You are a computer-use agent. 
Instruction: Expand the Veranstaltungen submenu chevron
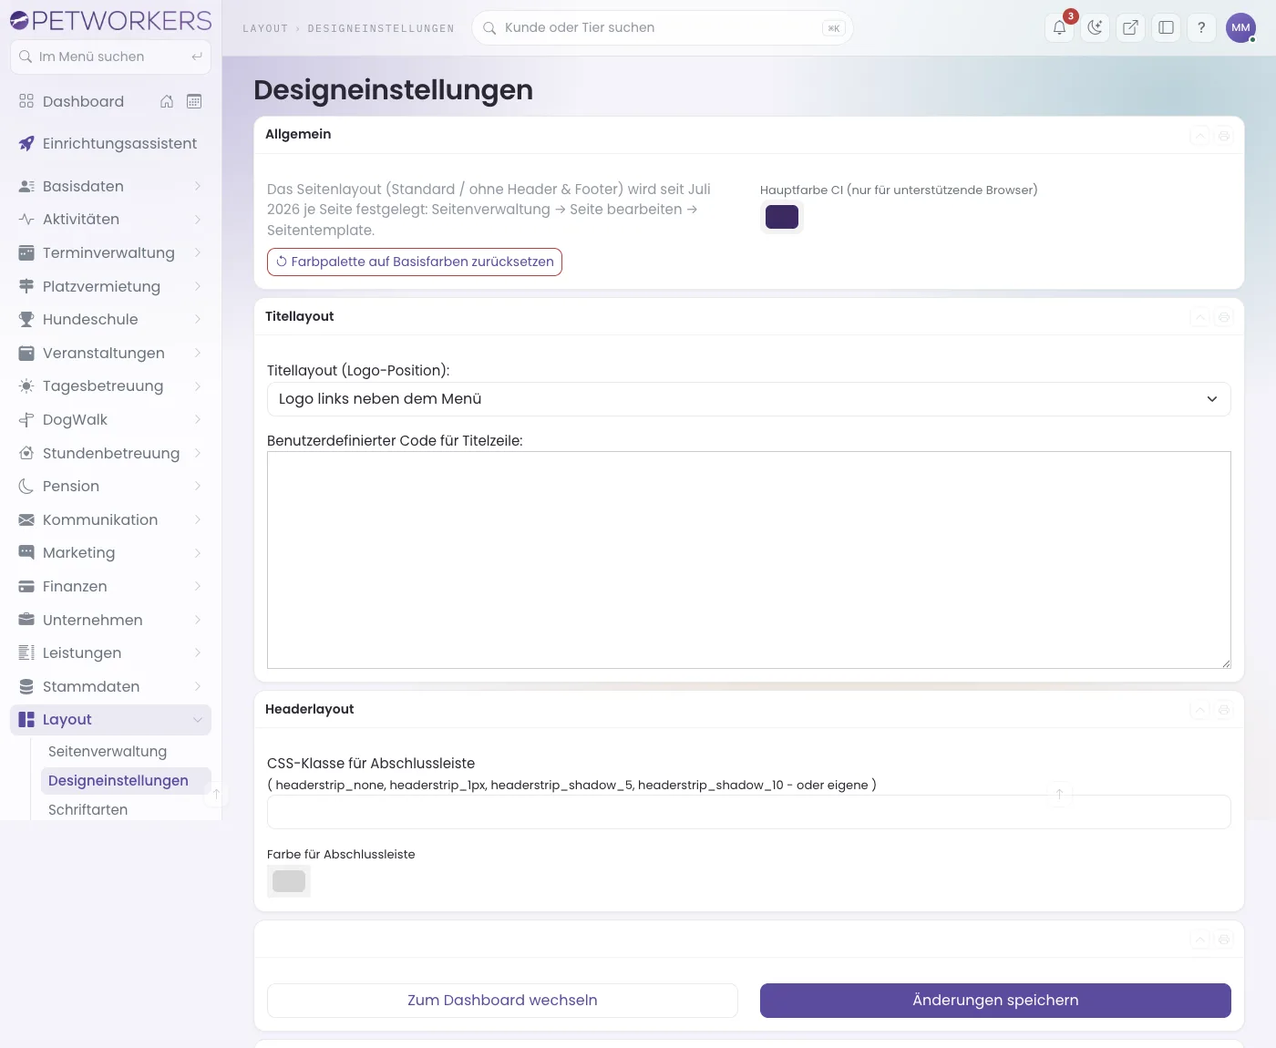[198, 353]
